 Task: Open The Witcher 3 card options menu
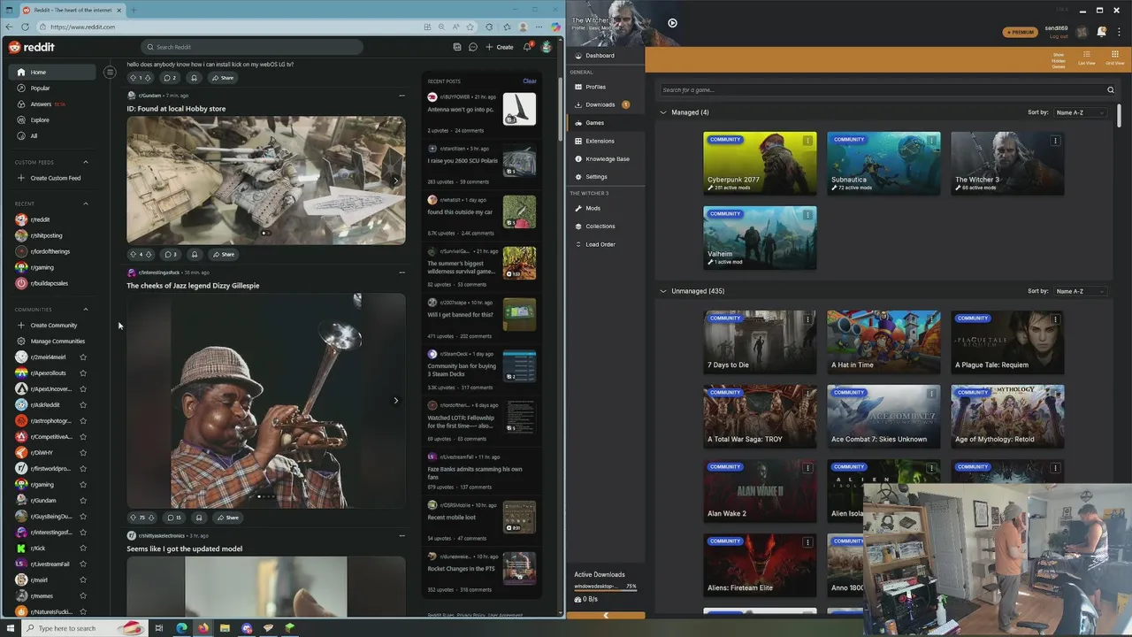[x=1055, y=141]
